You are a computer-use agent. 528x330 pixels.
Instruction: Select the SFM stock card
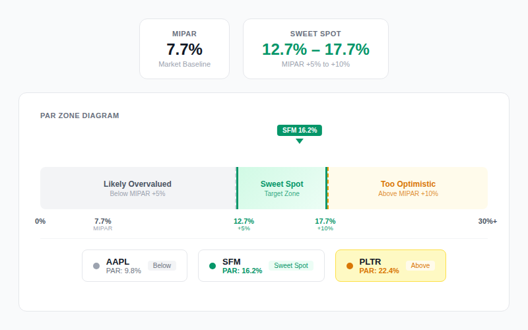click(x=261, y=266)
